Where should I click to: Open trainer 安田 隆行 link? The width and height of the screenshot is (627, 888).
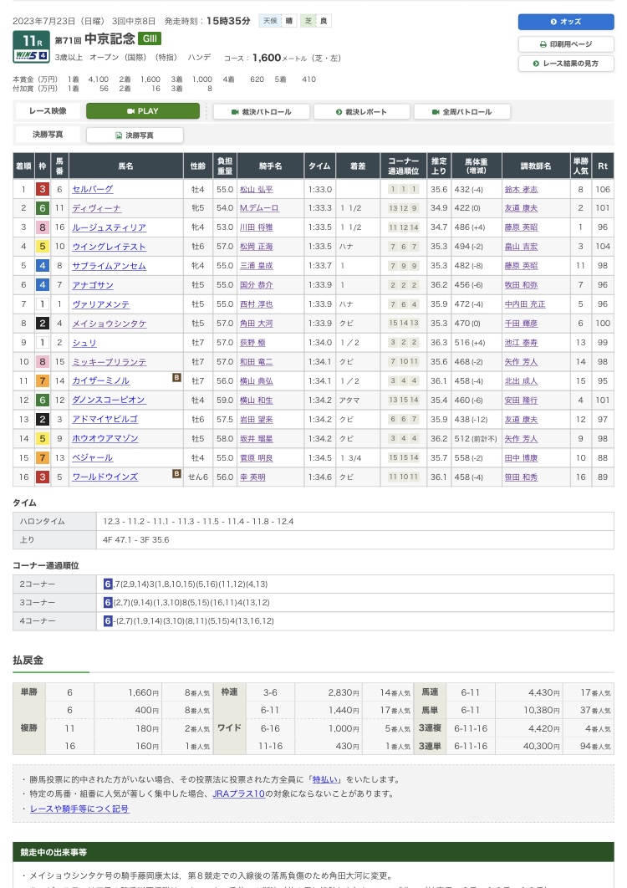tap(521, 401)
